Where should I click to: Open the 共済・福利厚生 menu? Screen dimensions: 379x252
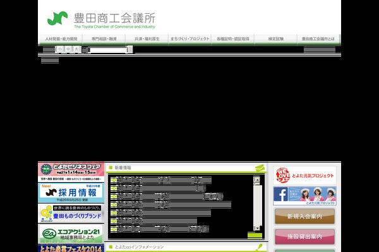click(147, 39)
